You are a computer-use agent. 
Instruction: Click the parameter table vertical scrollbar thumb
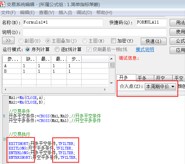pyautogui.click(x=111, y=65)
